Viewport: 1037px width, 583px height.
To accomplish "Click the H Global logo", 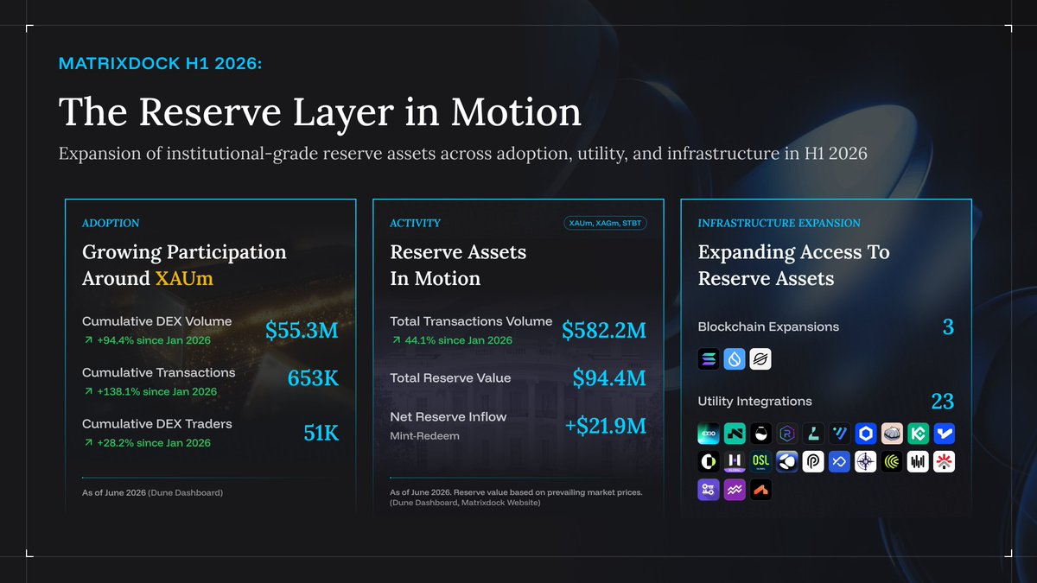I will [735, 462].
